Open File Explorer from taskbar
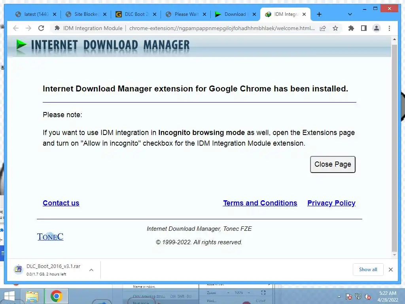405x304 pixels. pos(32,296)
